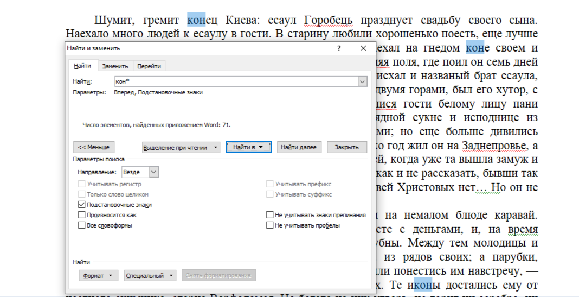Image resolution: width=579 pixels, height=297 pixels.
Task: Open Выделение при чтении dropdown
Action: 181,147
